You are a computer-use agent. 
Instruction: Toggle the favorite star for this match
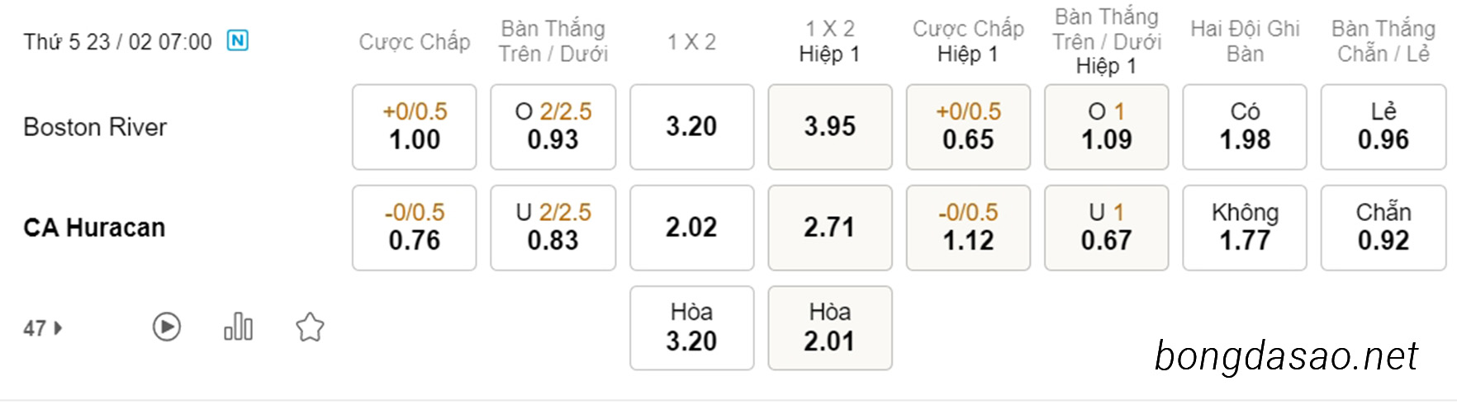[x=310, y=327]
